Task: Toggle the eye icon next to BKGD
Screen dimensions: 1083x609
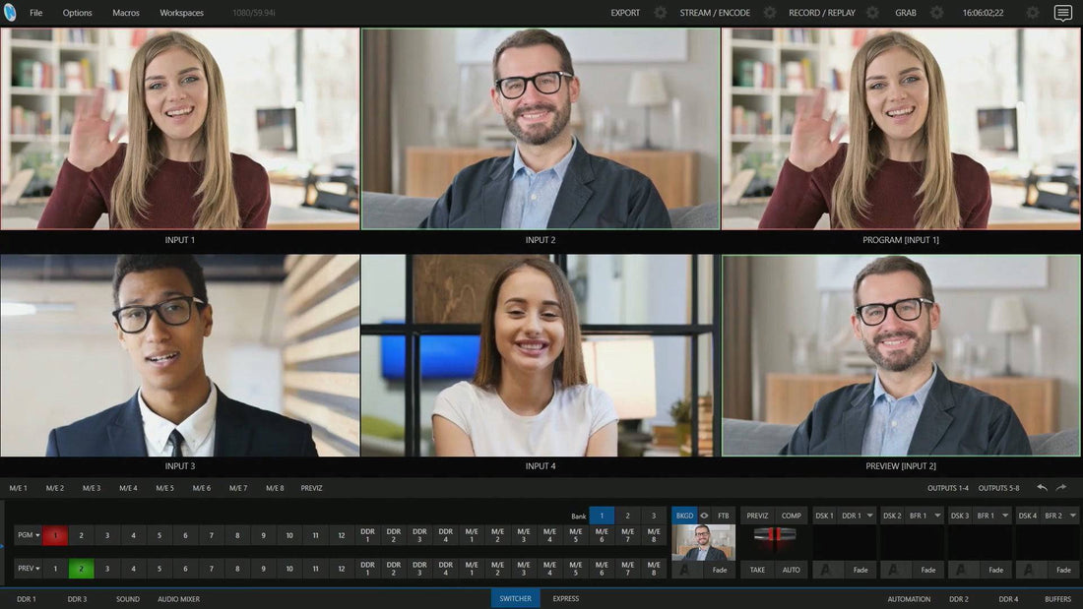Action: coord(704,516)
